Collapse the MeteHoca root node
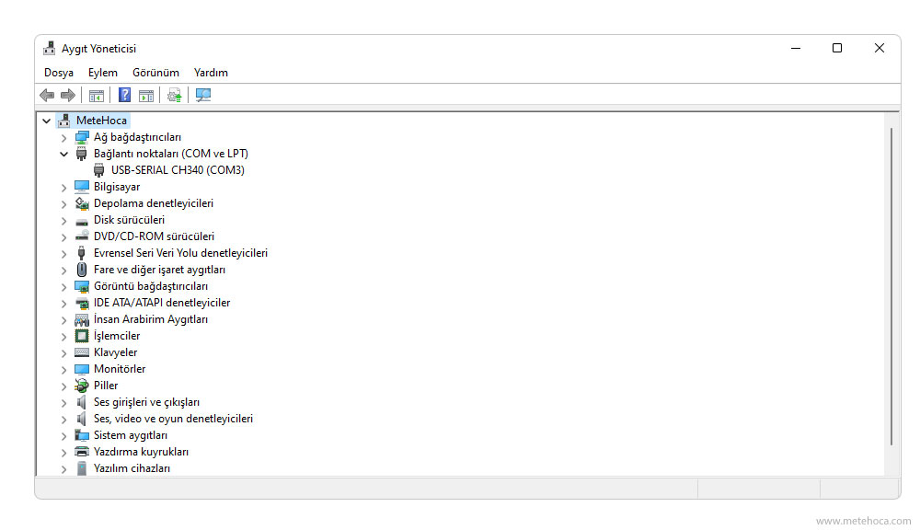This screenshot has height=530, width=920. 46,121
